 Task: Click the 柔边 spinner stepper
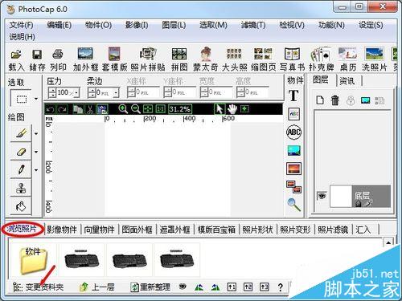coord(92,93)
